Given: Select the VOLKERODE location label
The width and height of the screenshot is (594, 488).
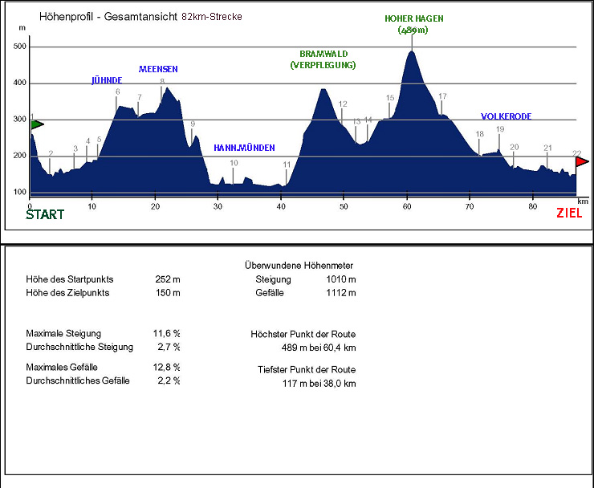Looking at the screenshot, I should [506, 116].
